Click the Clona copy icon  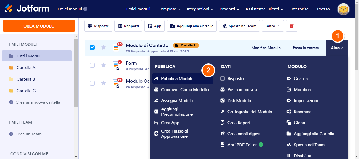[x=289, y=123]
